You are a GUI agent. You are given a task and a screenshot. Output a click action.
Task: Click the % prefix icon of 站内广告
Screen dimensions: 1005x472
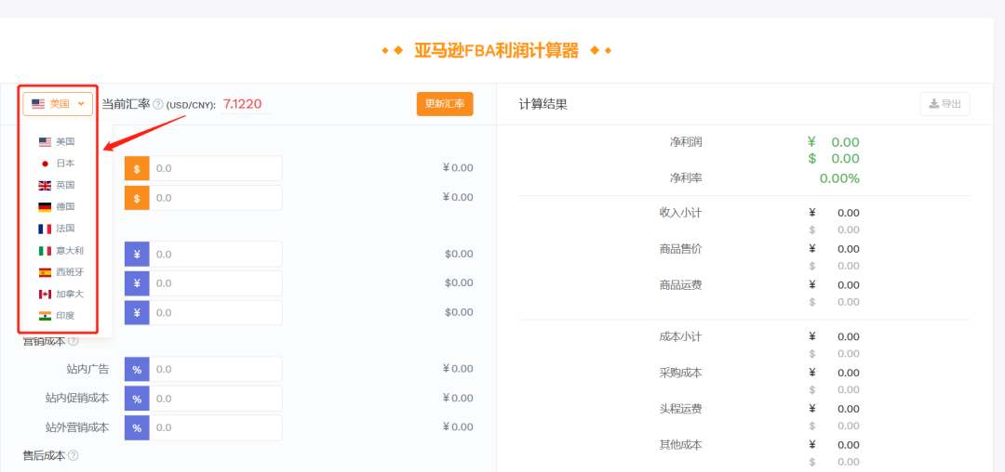point(137,369)
